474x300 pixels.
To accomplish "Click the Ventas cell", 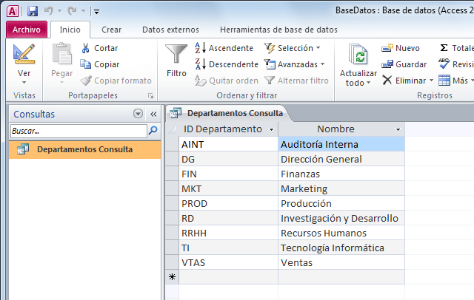I will pos(341,262).
